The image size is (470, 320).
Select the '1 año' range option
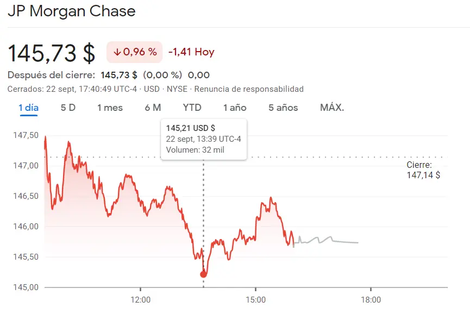[x=234, y=108]
